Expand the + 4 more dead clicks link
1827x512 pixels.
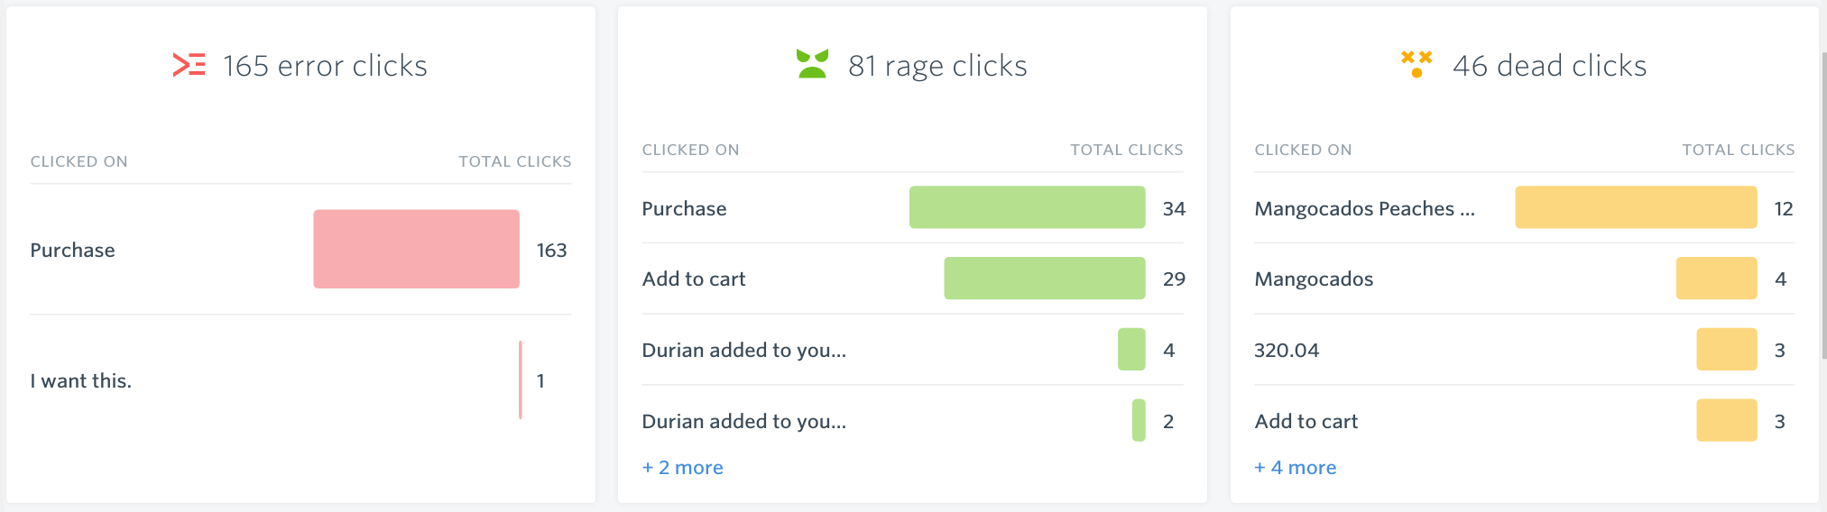pos(1296,468)
